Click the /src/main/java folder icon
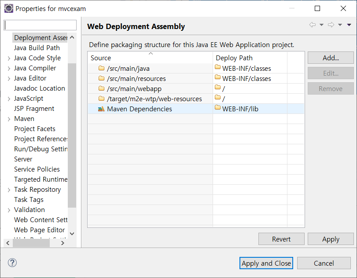 tap(102, 68)
